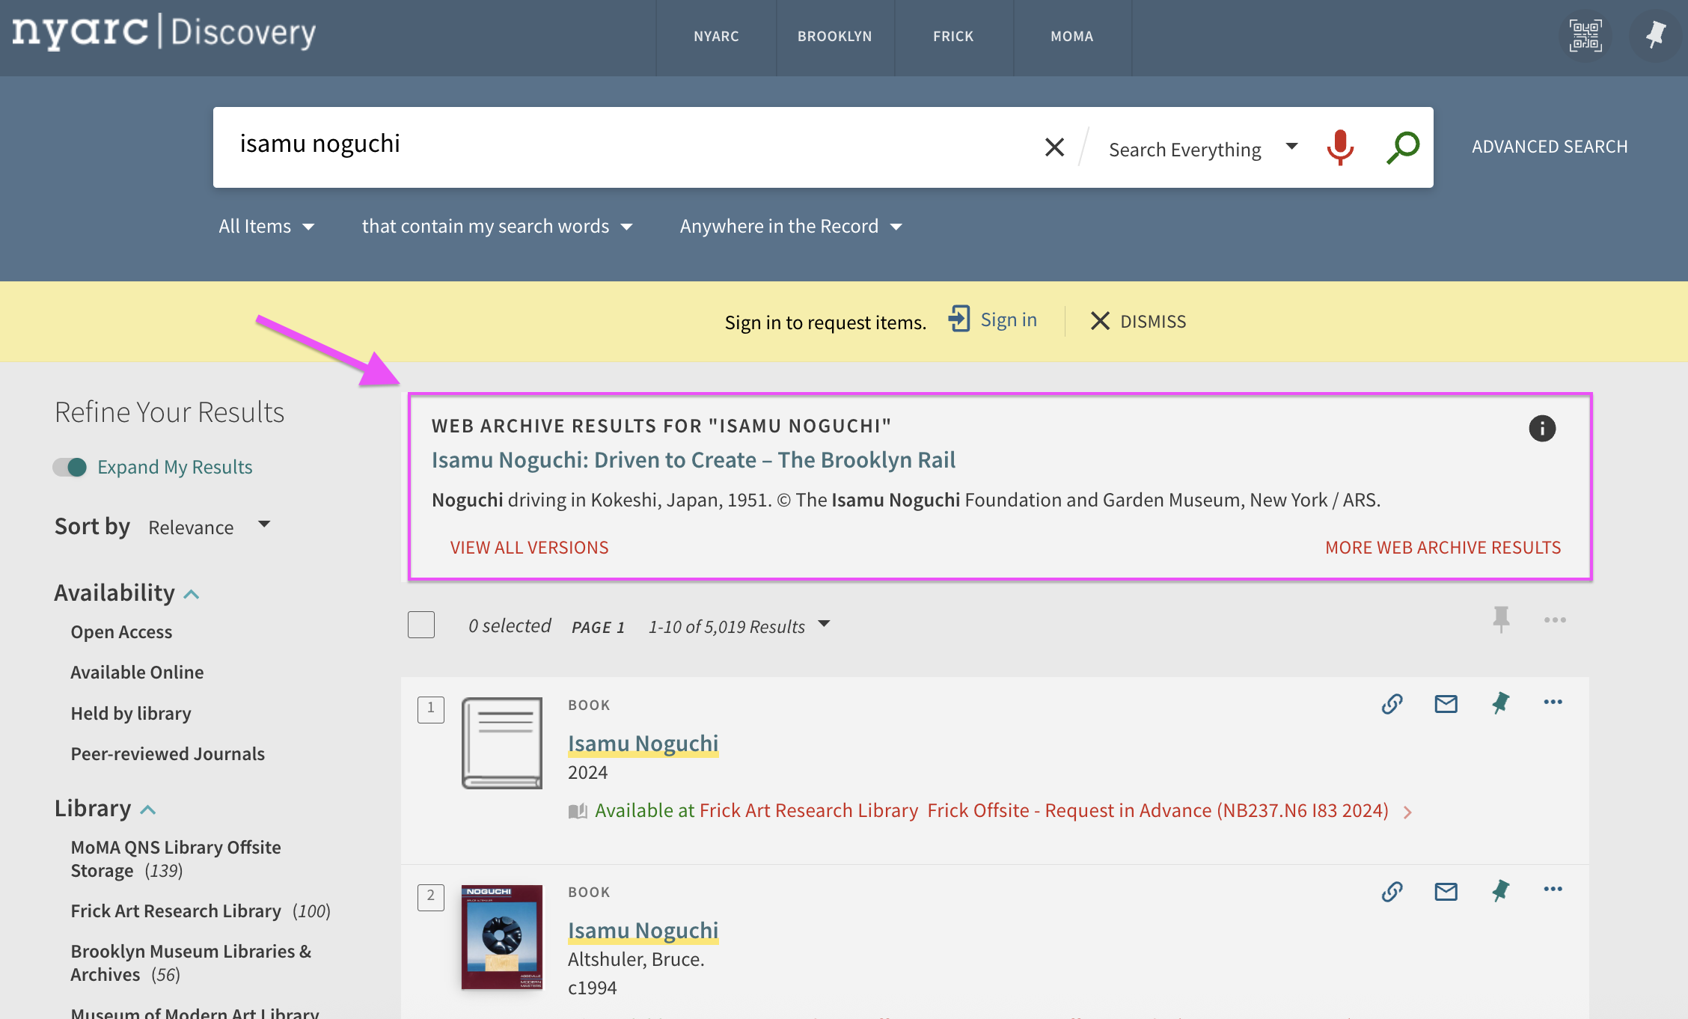Open Anywhere in the Record dropdown
1688x1019 pixels.
791,226
